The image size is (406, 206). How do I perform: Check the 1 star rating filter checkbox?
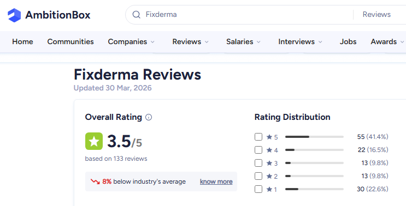click(x=258, y=189)
